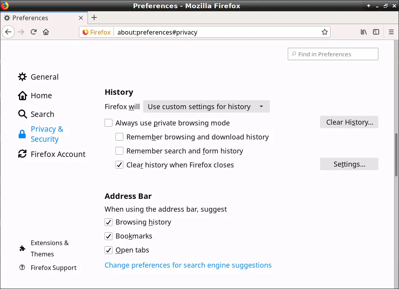Reload the current page
This screenshot has height=289, width=399.
pos(33,32)
